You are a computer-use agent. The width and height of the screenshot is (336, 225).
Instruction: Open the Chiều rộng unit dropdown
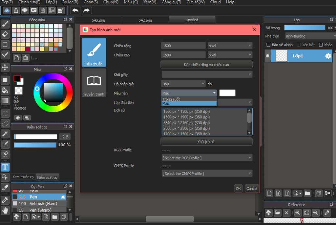(x=230, y=46)
